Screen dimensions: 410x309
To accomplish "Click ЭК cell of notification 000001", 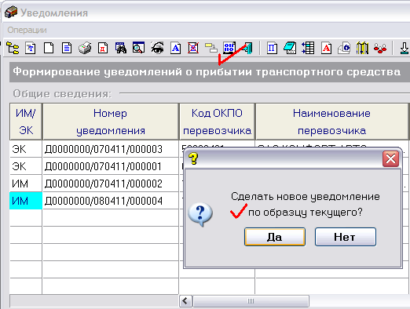I will pyautogui.click(x=26, y=166).
